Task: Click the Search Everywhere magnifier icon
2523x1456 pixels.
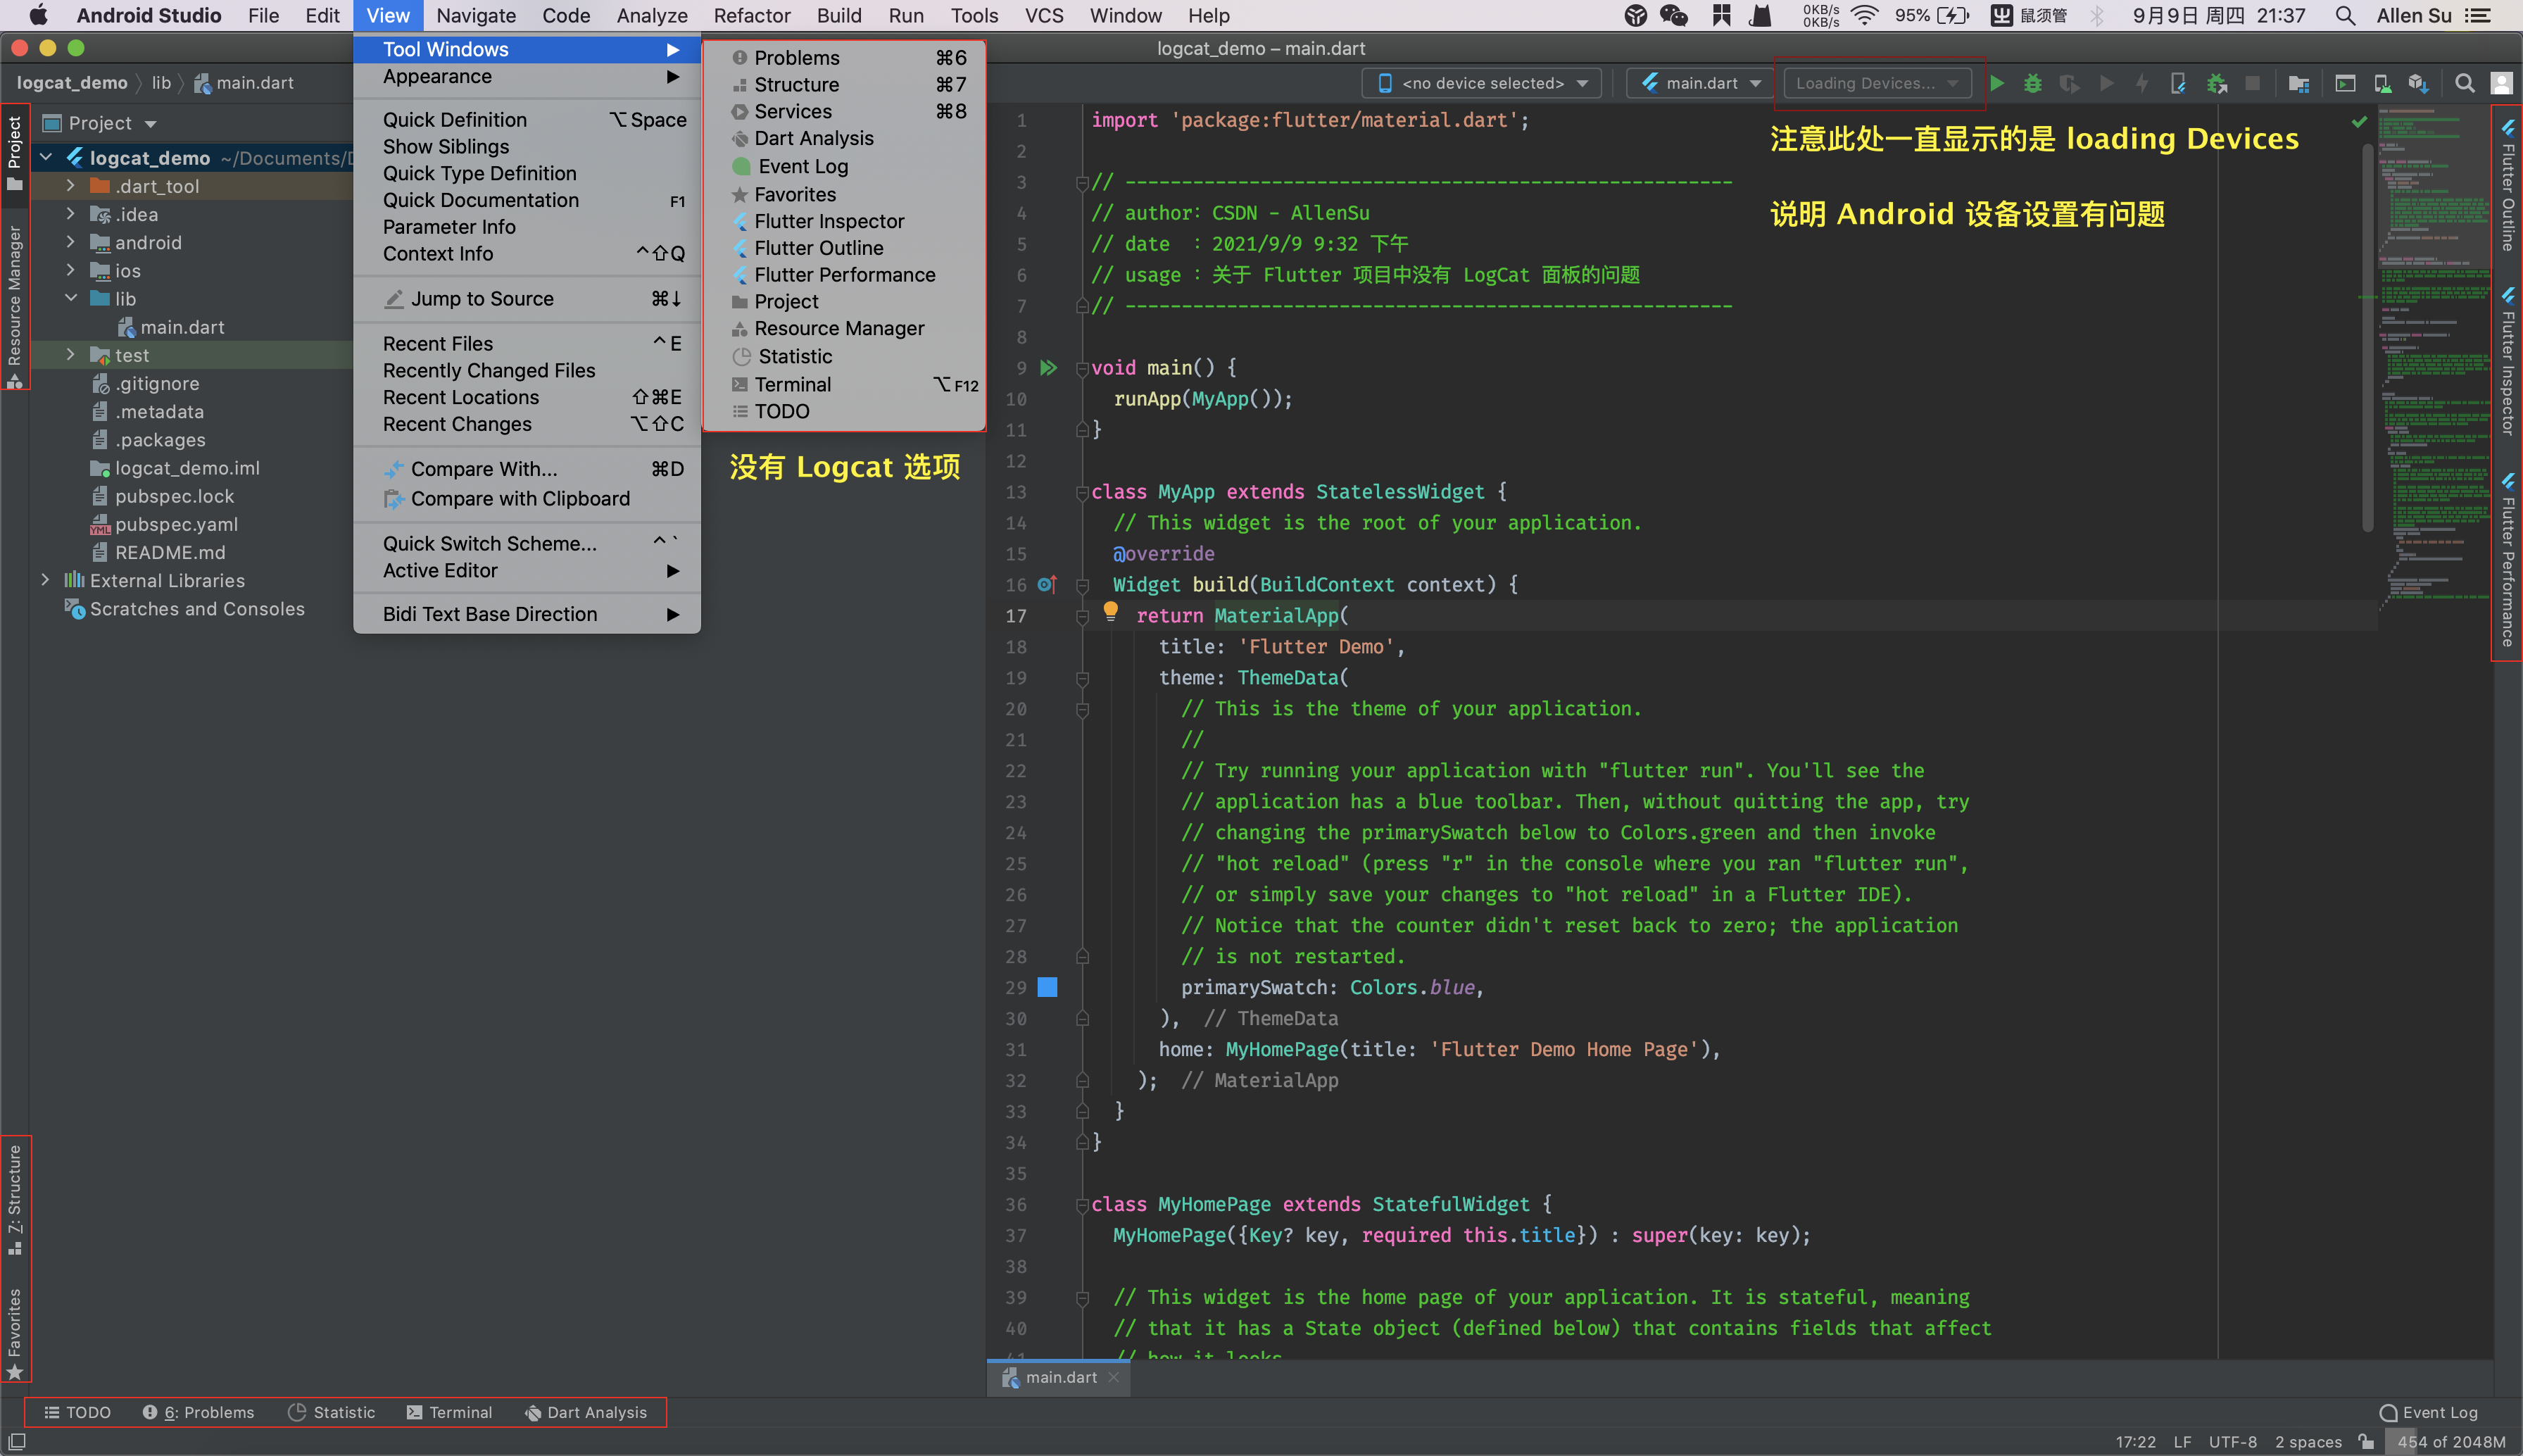Action: [x=2465, y=83]
